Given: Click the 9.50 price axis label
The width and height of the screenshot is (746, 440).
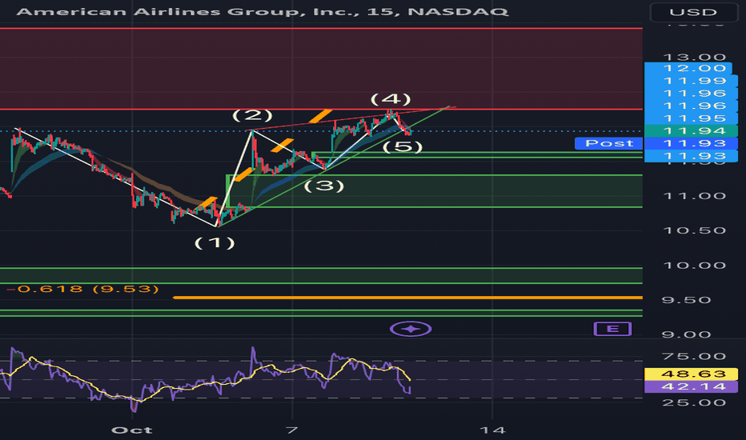Looking at the screenshot, I should tap(687, 300).
